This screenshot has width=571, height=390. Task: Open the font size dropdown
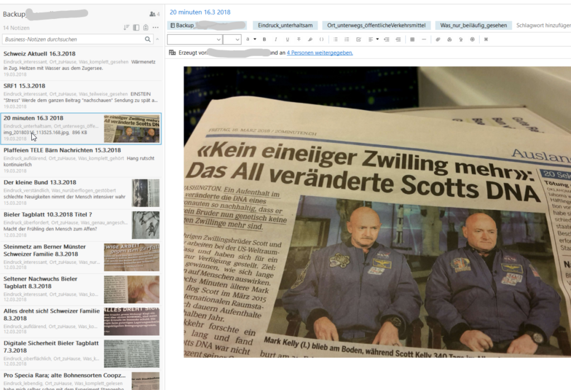[232, 40]
